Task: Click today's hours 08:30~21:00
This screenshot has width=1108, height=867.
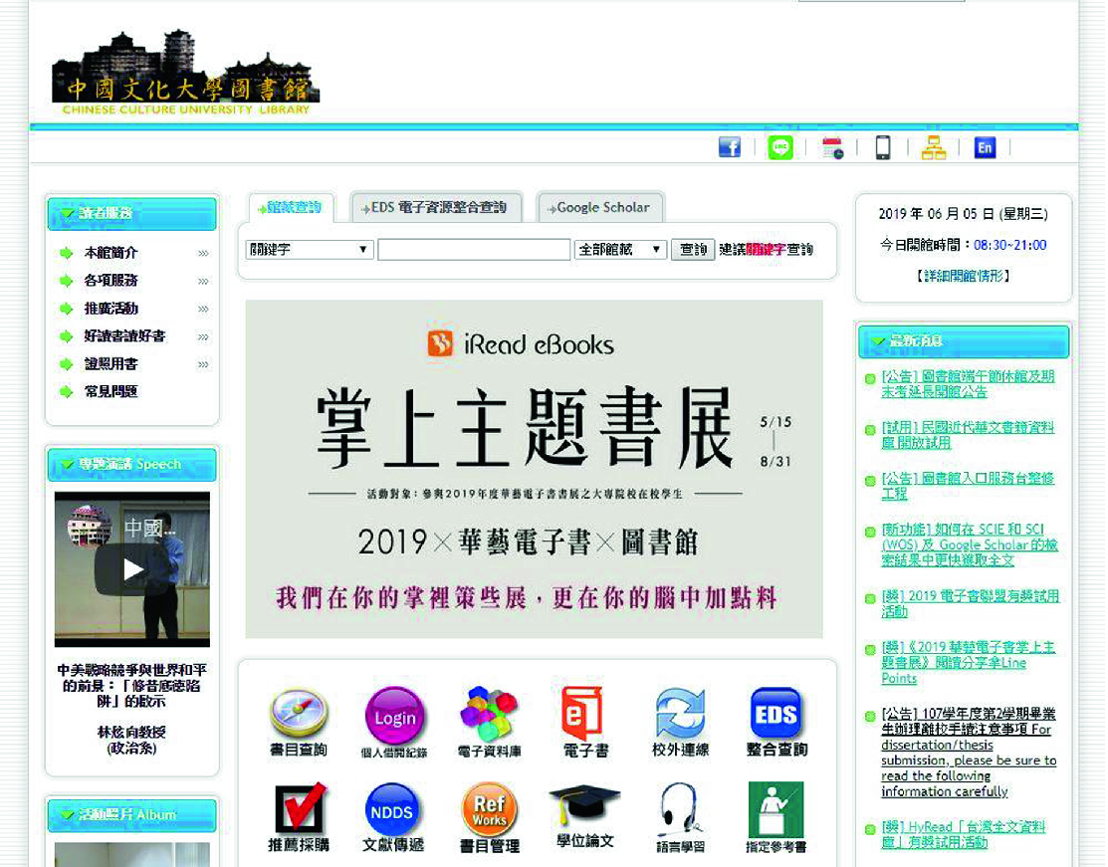Action: pos(1009,245)
